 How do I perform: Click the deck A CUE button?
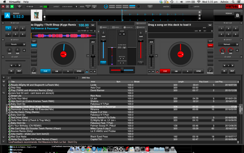coord(45,71)
